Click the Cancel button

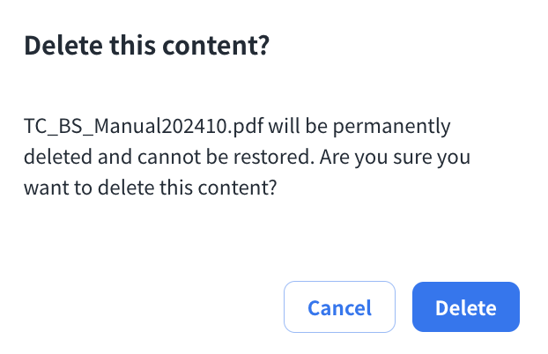339,307
